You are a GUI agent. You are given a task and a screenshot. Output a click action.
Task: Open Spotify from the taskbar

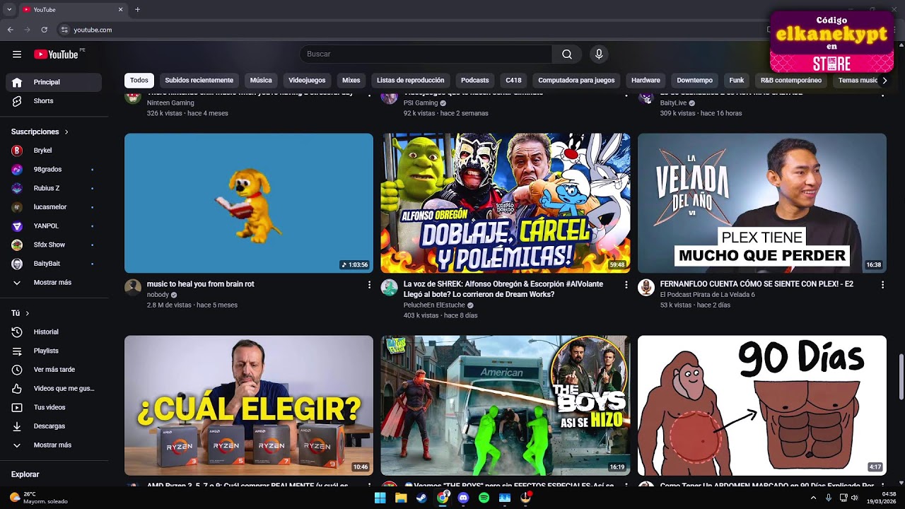(x=484, y=498)
